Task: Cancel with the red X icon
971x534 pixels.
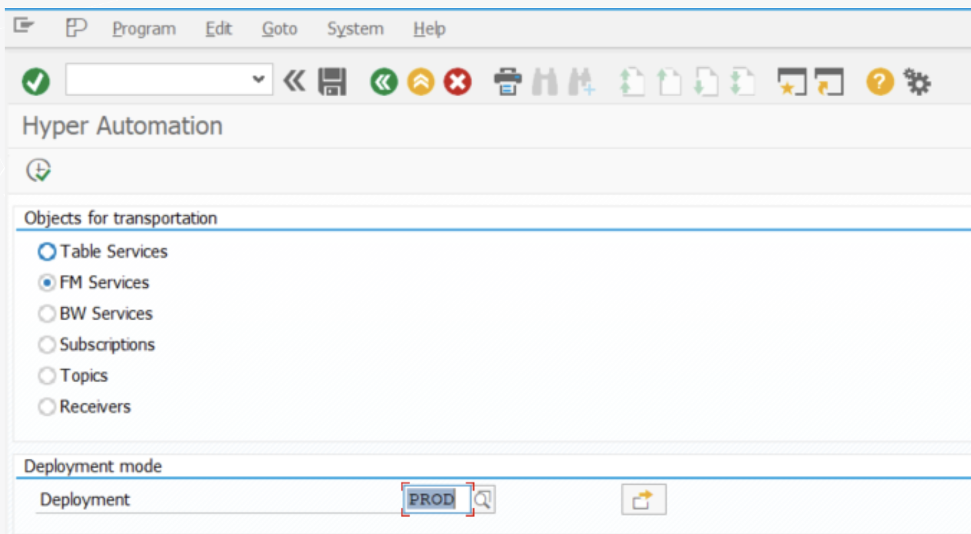Action: point(456,81)
